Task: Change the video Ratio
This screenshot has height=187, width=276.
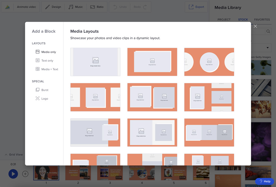Action: click(97, 7)
